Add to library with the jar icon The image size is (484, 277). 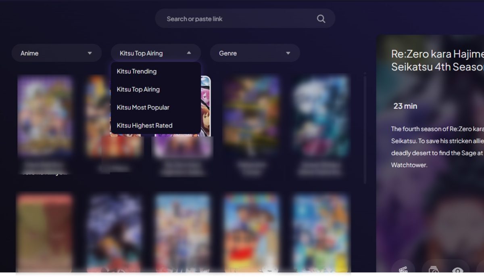[x=434, y=270]
